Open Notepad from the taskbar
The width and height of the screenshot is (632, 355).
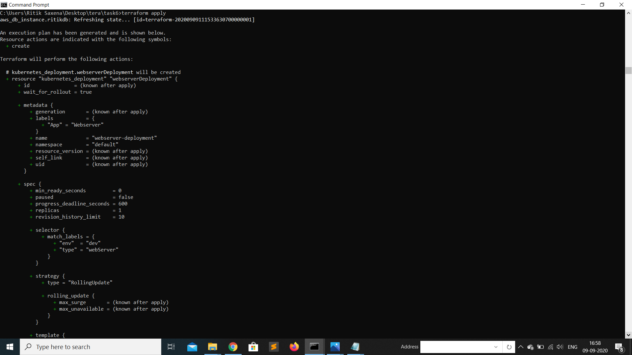pos(355,347)
